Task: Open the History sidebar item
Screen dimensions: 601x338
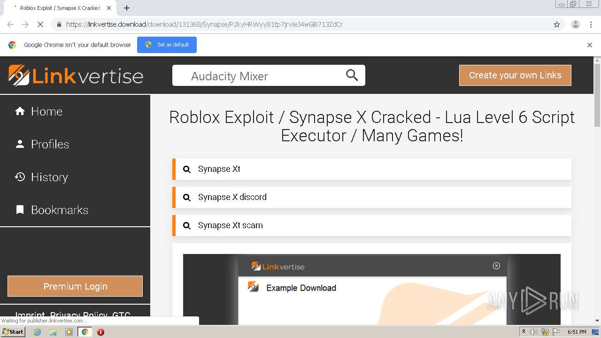Action: pyautogui.click(x=75, y=177)
